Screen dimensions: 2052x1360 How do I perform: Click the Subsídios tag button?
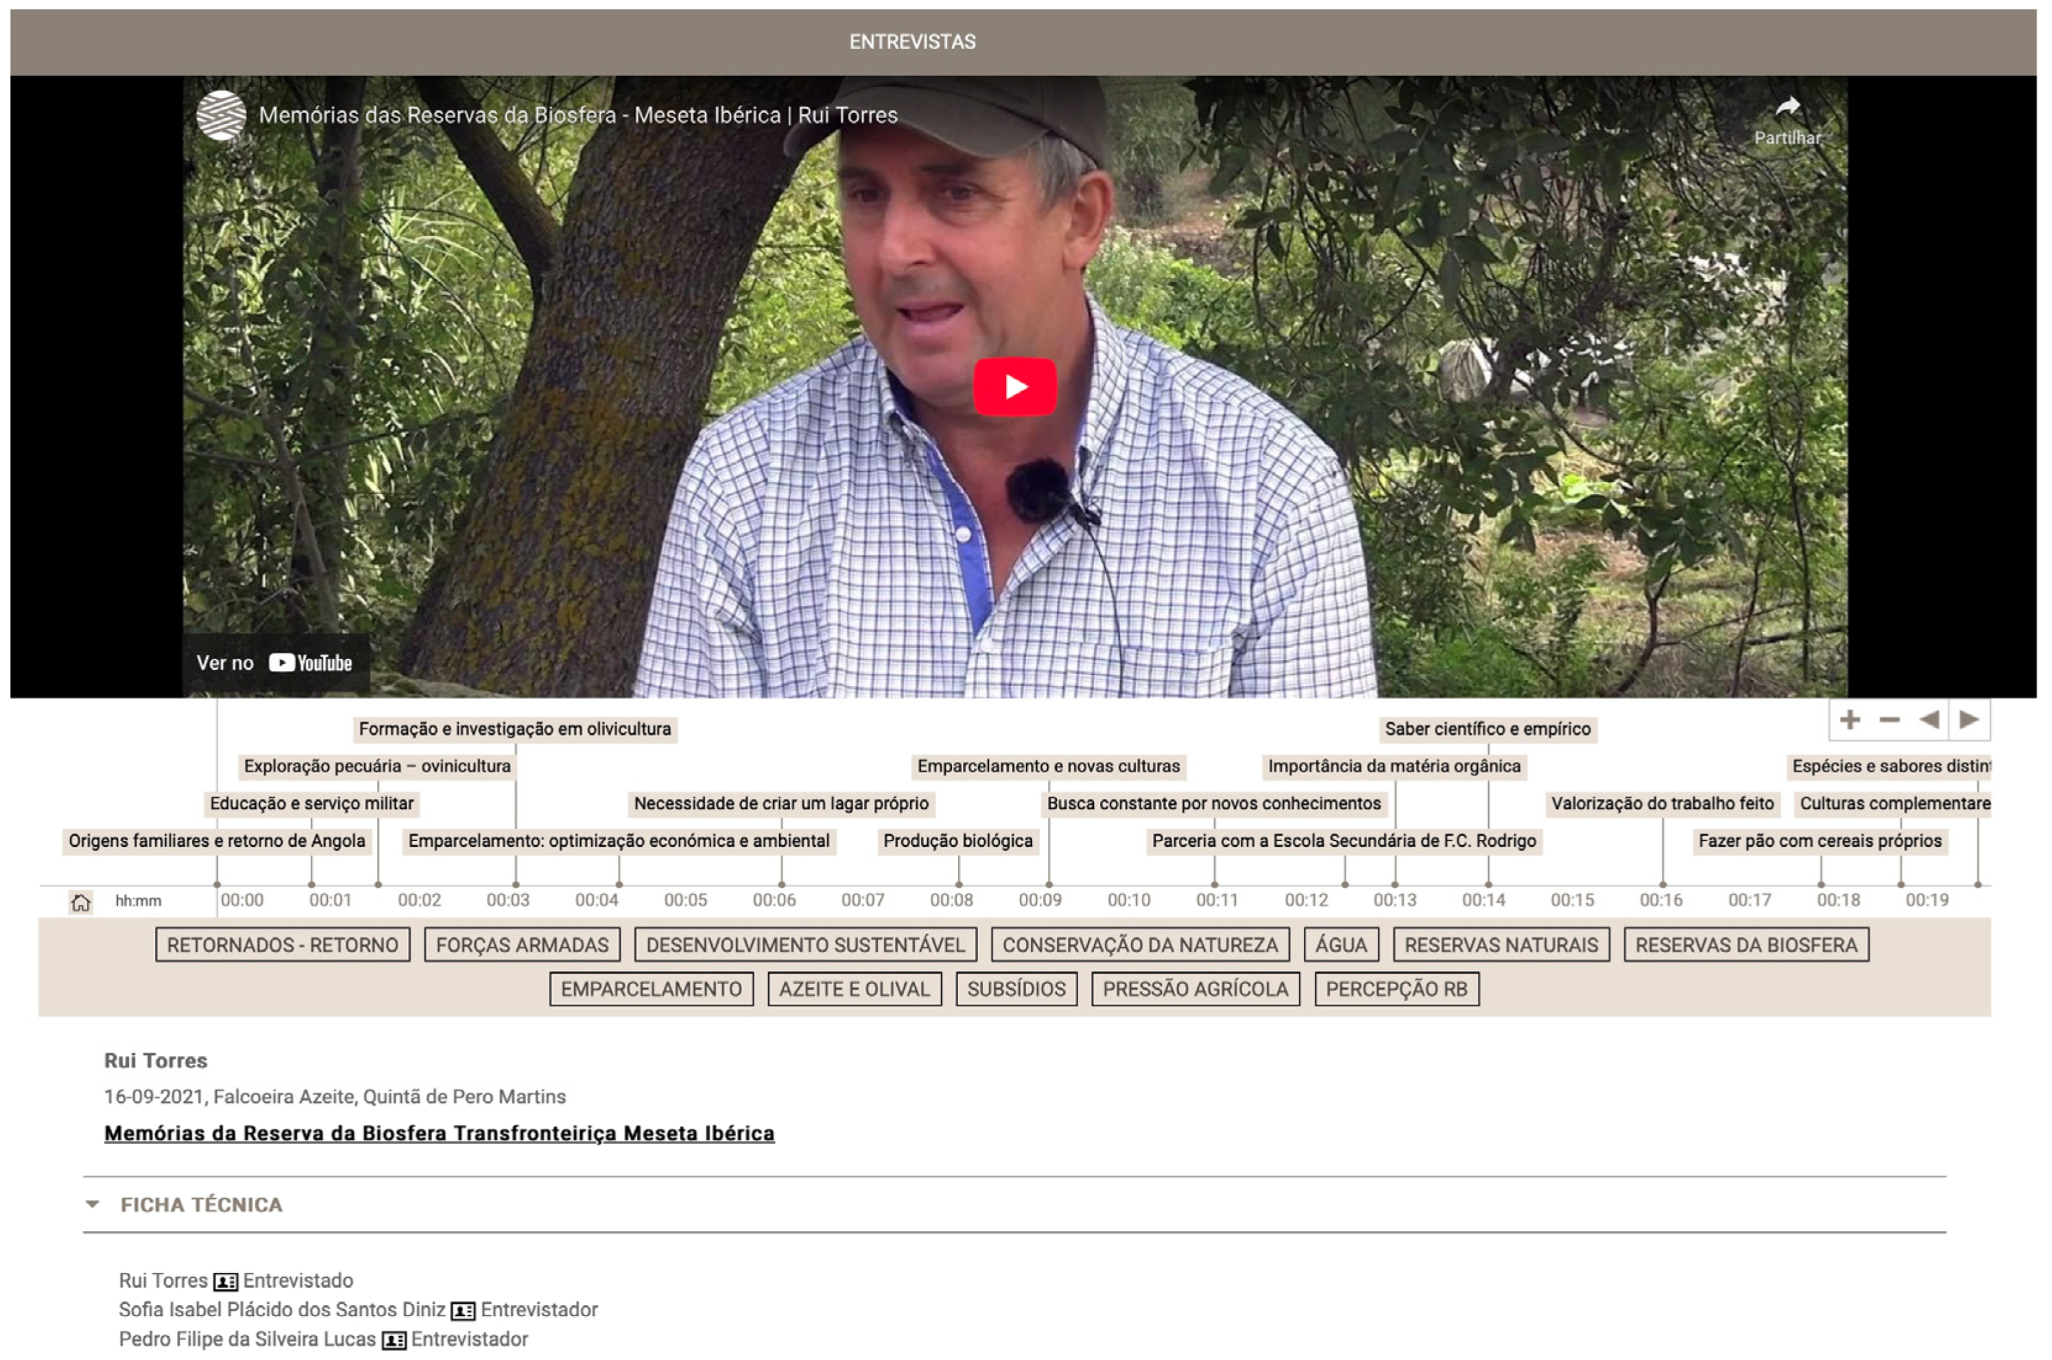(x=1016, y=990)
